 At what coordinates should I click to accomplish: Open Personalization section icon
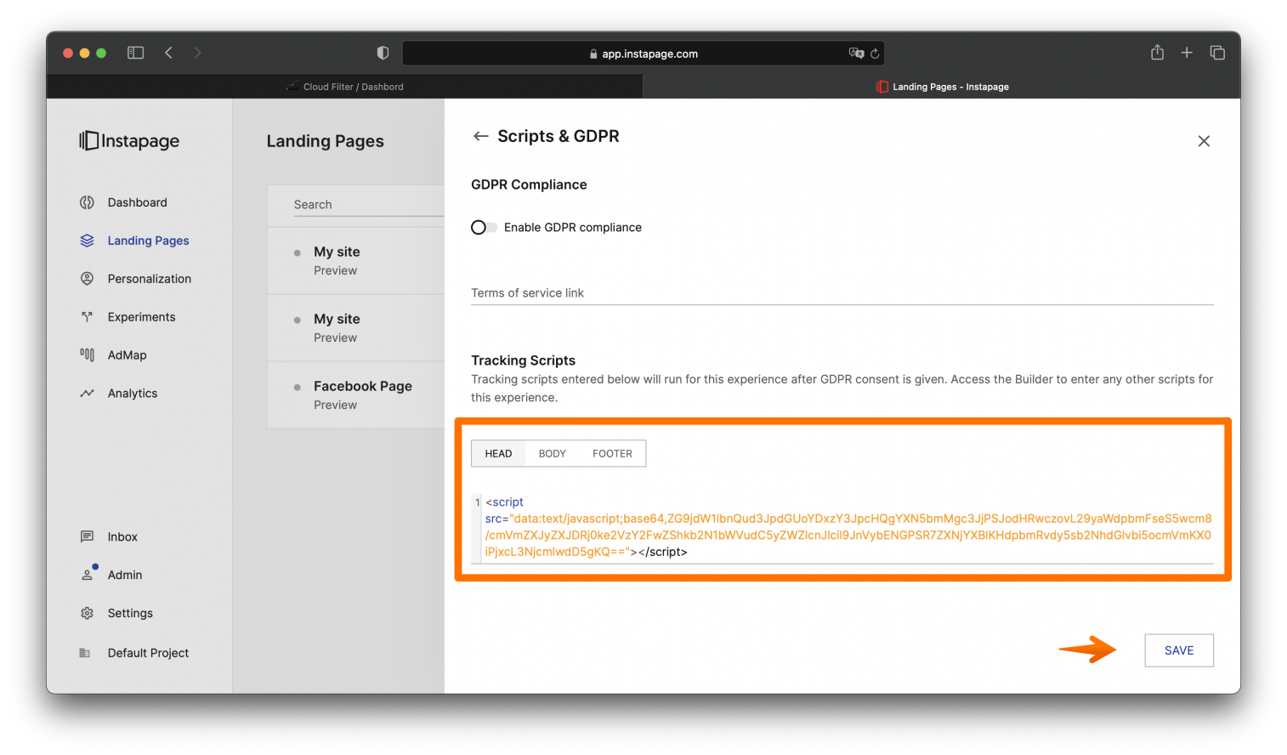tap(87, 279)
